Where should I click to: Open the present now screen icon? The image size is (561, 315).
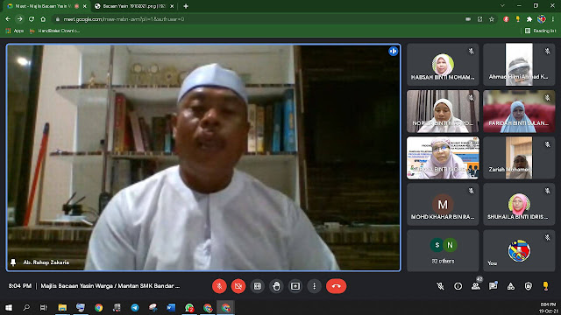(x=295, y=286)
